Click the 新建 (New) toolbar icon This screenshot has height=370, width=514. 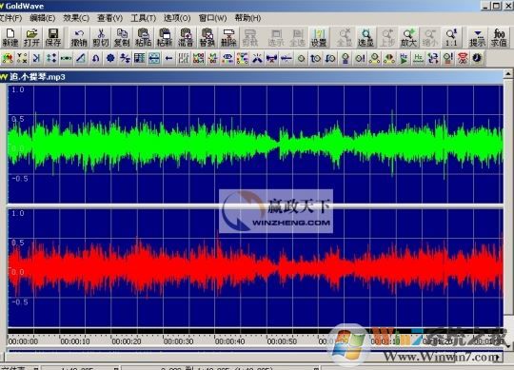click(x=10, y=38)
